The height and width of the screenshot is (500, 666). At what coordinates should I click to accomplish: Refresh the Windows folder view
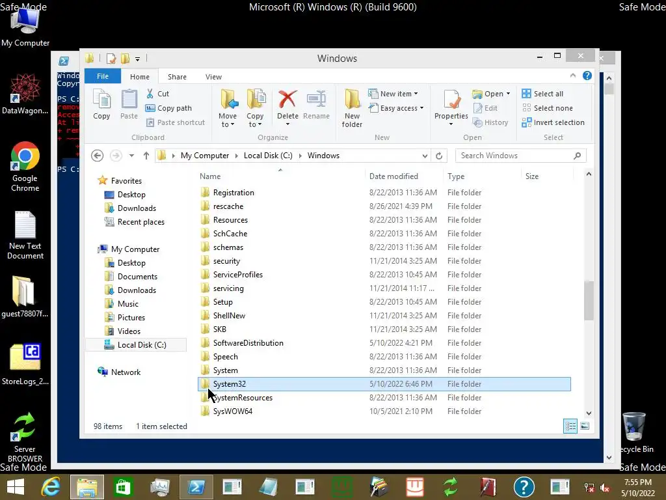[x=439, y=156]
